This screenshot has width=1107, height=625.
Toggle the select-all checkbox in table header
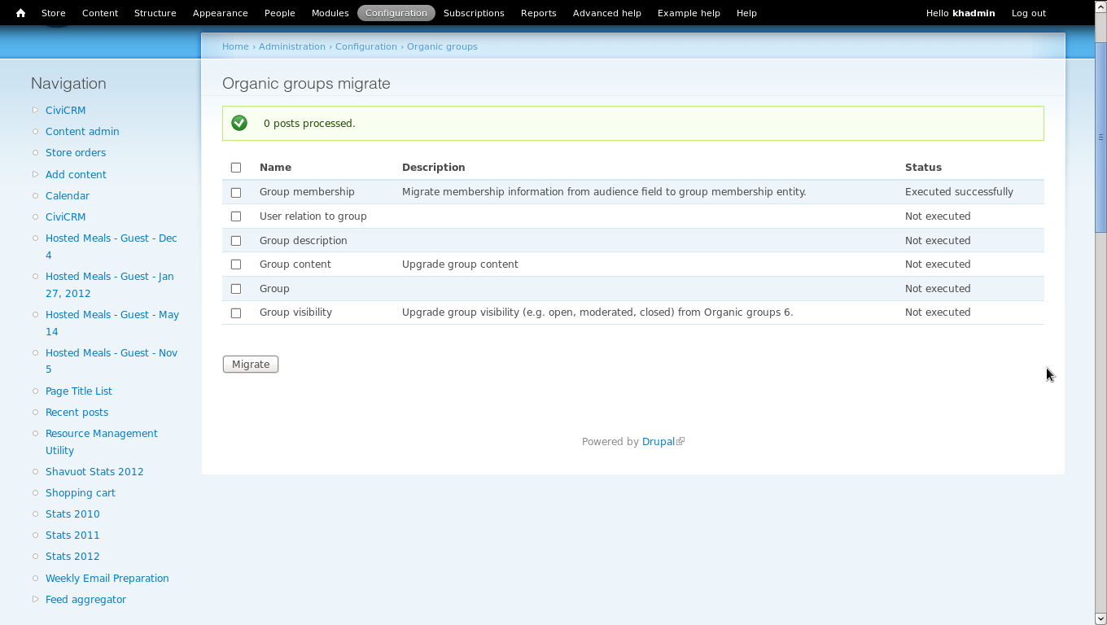click(236, 168)
